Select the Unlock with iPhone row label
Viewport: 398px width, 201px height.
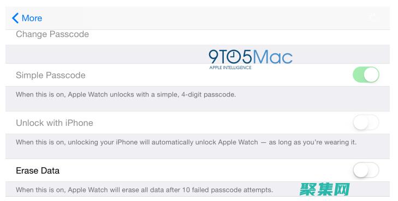coord(54,123)
